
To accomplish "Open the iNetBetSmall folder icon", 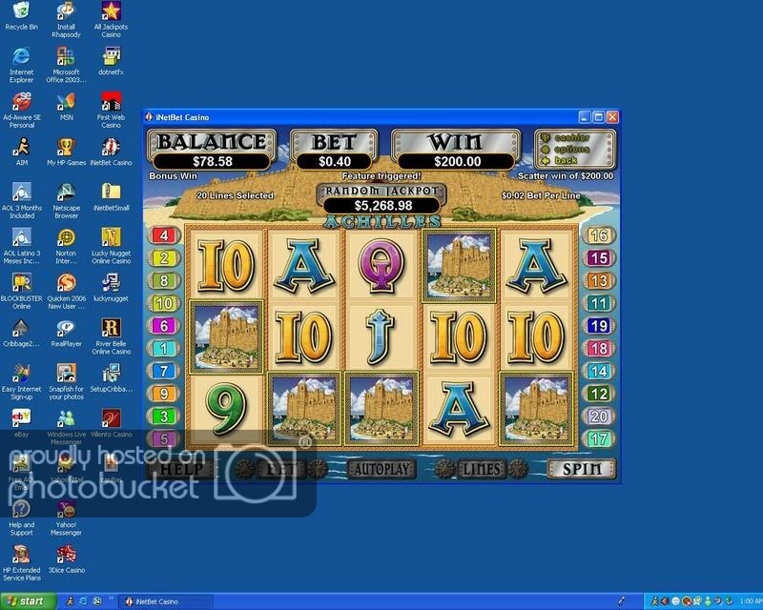I will (111, 197).
